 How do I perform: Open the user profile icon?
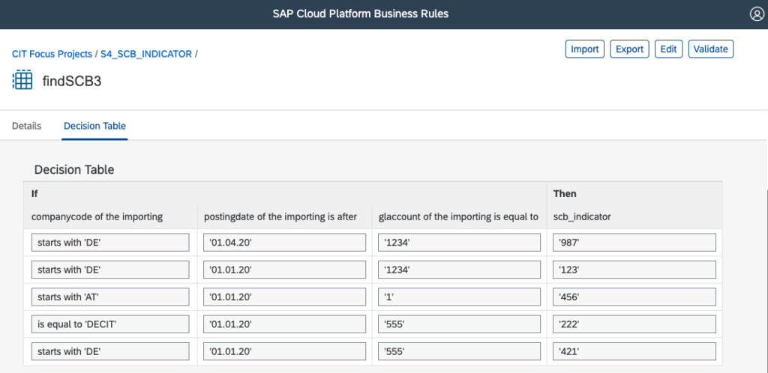(757, 14)
